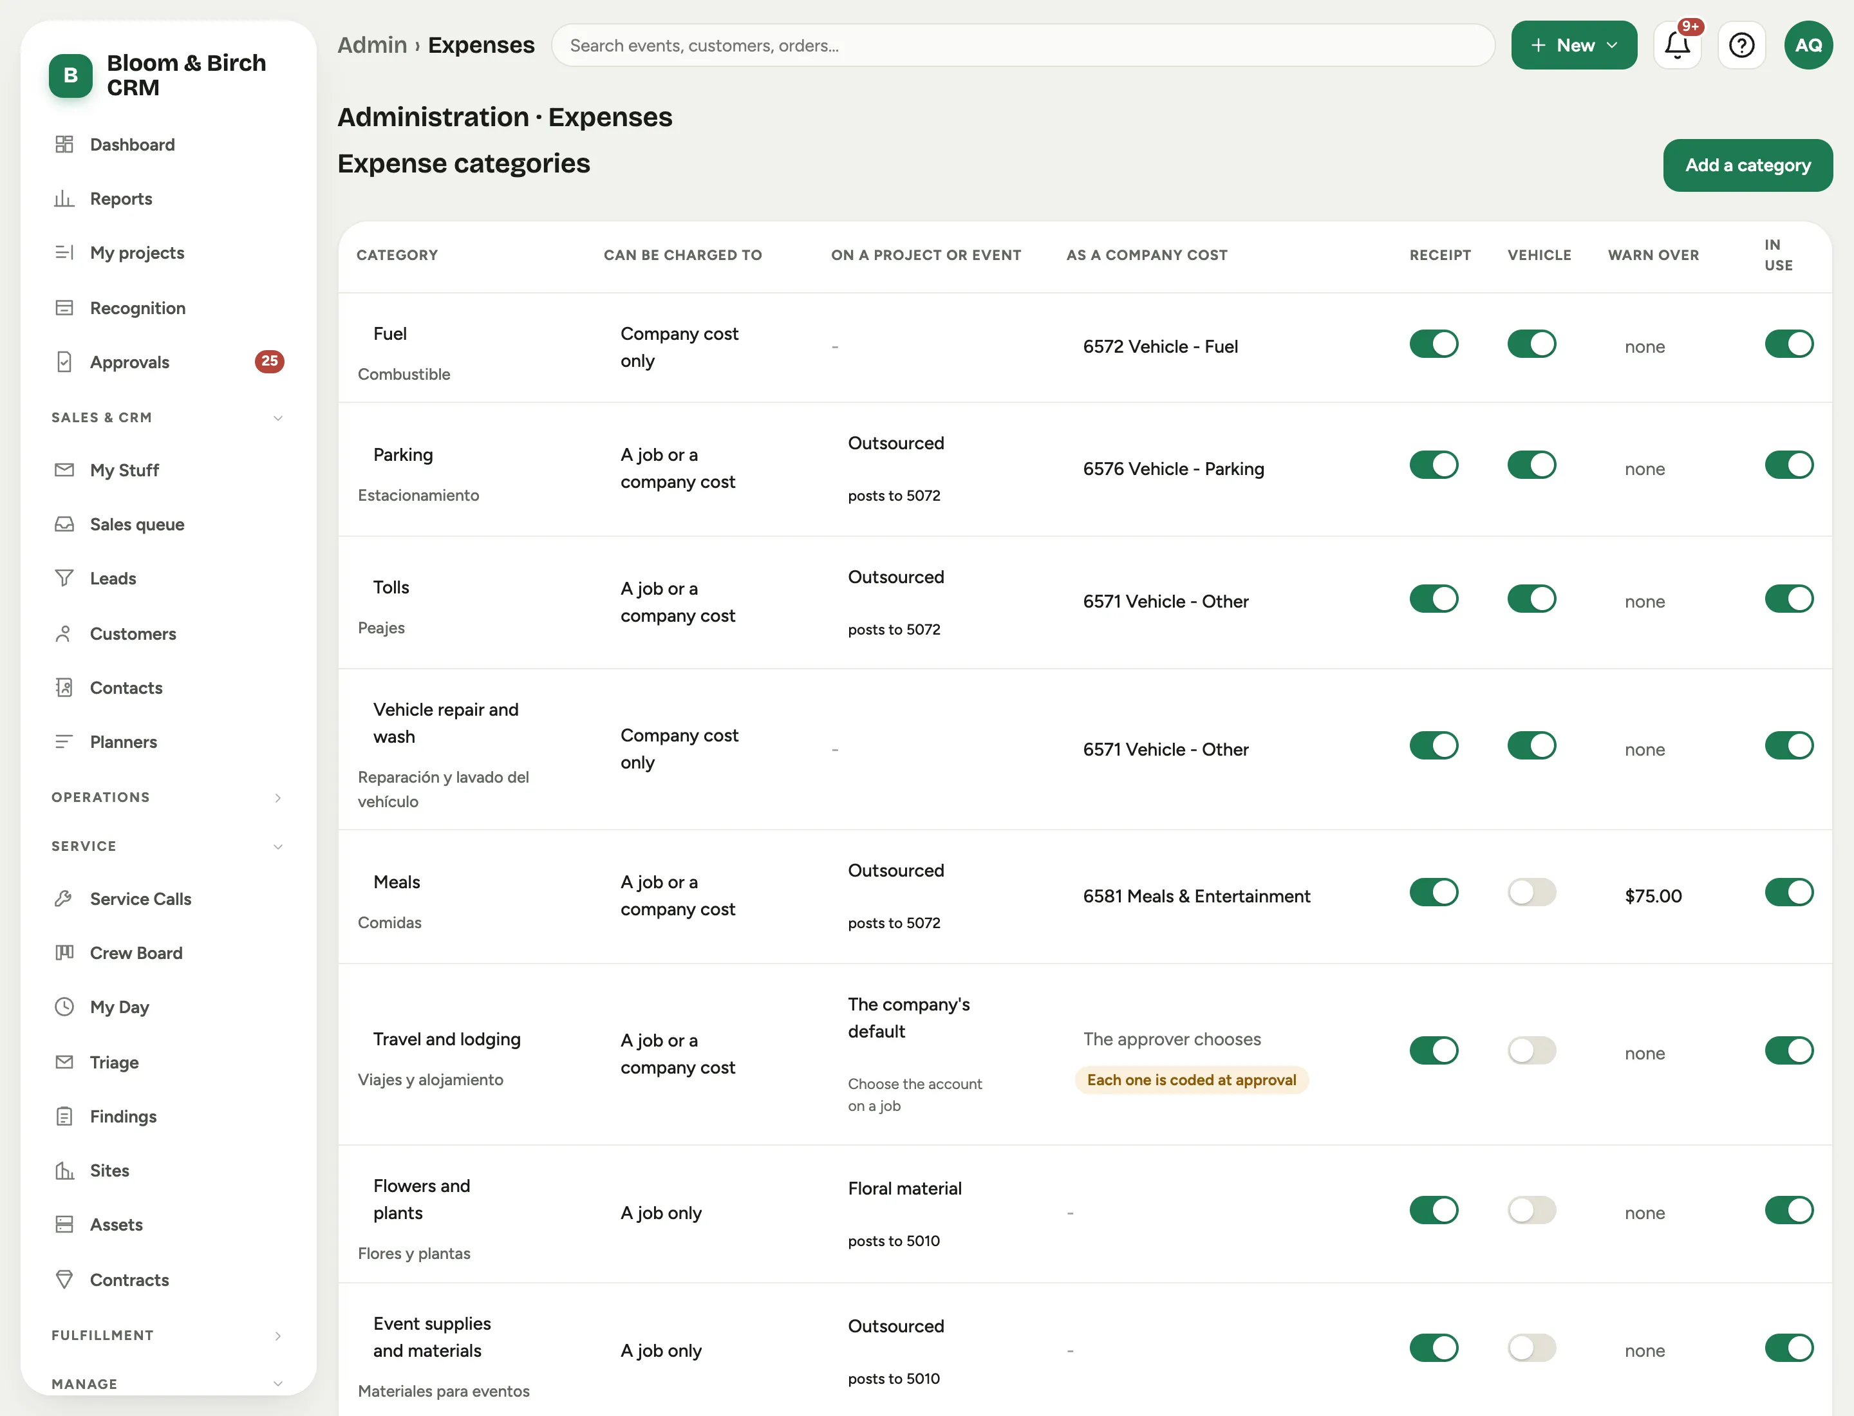Open the help question-mark icon
This screenshot has height=1416, width=1854.
pyautogui.click(x=1741, y=46)
